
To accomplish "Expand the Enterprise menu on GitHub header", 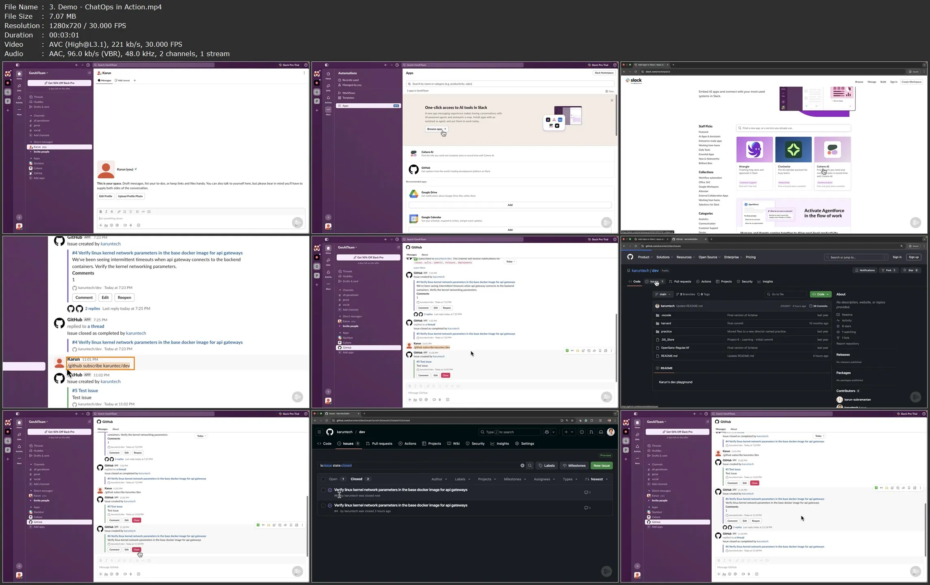I will click(x=733, y=257).
